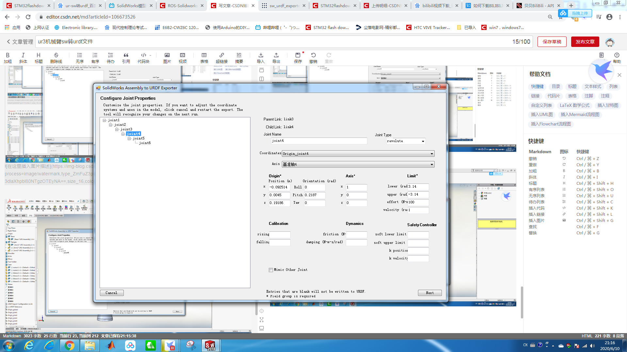
Task: Click the 发布文章 publish button
Action: tap(585, 42)
